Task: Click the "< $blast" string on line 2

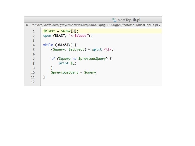Action: tap(78, 36)
